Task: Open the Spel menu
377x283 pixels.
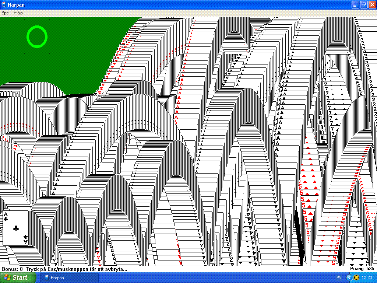Action: tap(6, 13)
